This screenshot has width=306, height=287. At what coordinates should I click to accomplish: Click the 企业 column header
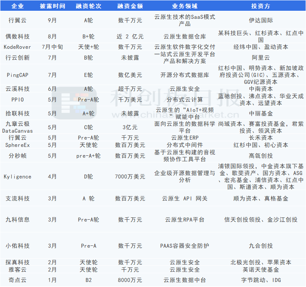click(x=18, y=6)
